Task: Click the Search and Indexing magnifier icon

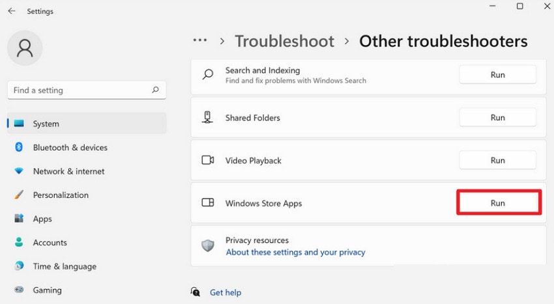Action: (208, 74)
